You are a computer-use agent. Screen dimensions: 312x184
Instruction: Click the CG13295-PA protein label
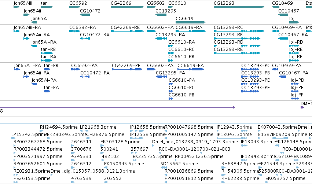pyautogui.click(x=170, y=73)
